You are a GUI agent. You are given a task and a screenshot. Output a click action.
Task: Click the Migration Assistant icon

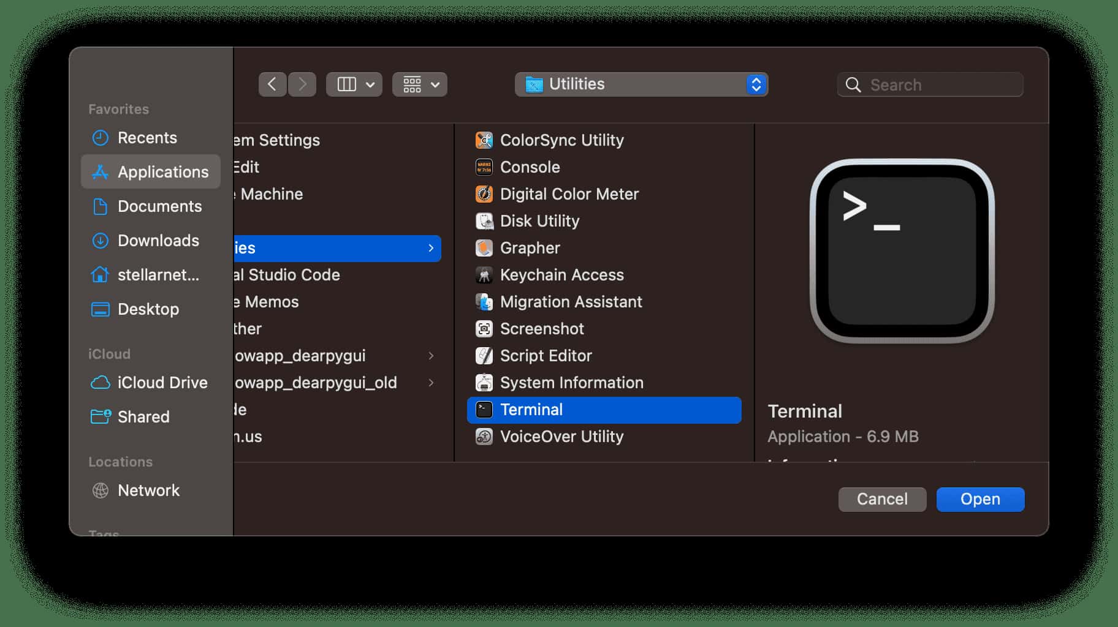tap(484, 302)
